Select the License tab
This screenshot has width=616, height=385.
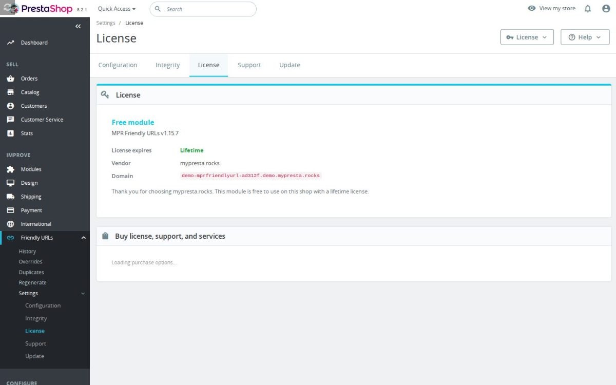coord(208,65)
